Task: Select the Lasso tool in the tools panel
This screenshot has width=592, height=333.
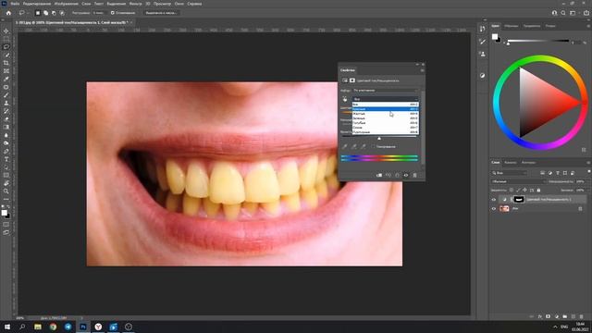Action: (6, 47)
